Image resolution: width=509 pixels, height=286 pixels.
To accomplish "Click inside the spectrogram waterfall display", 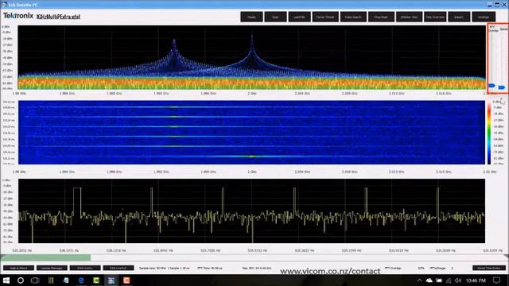I will click(x=251, y=133).
